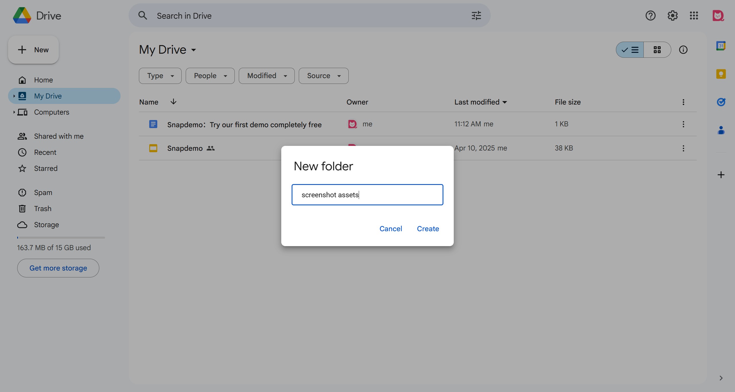
Task: Click Cancel in New folder dialog
Action: pos(391,229)
